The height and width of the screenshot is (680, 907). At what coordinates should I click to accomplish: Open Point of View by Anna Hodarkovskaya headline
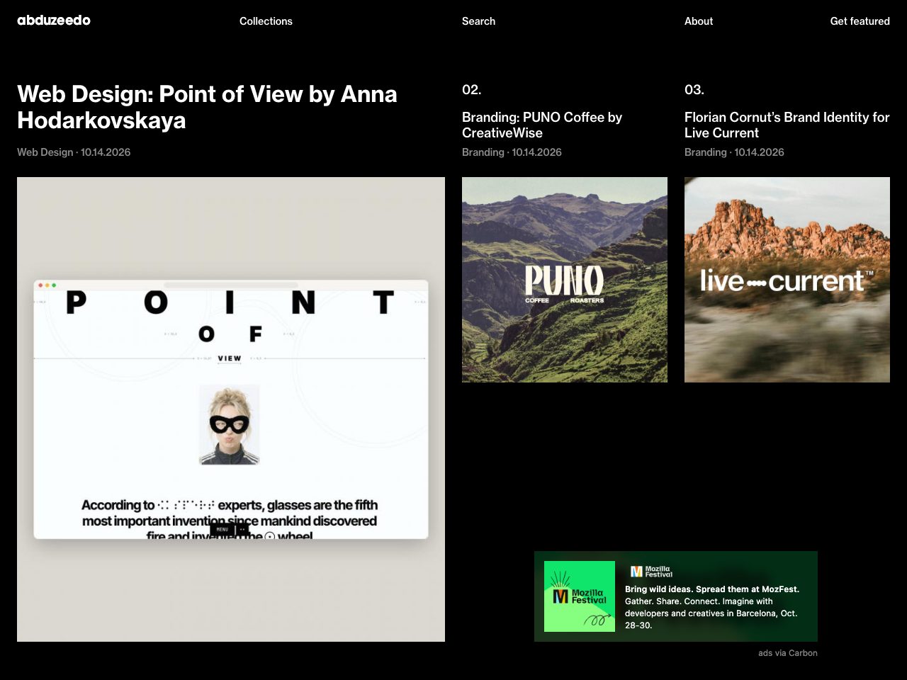pyautogui.click(x=207, y=107)
